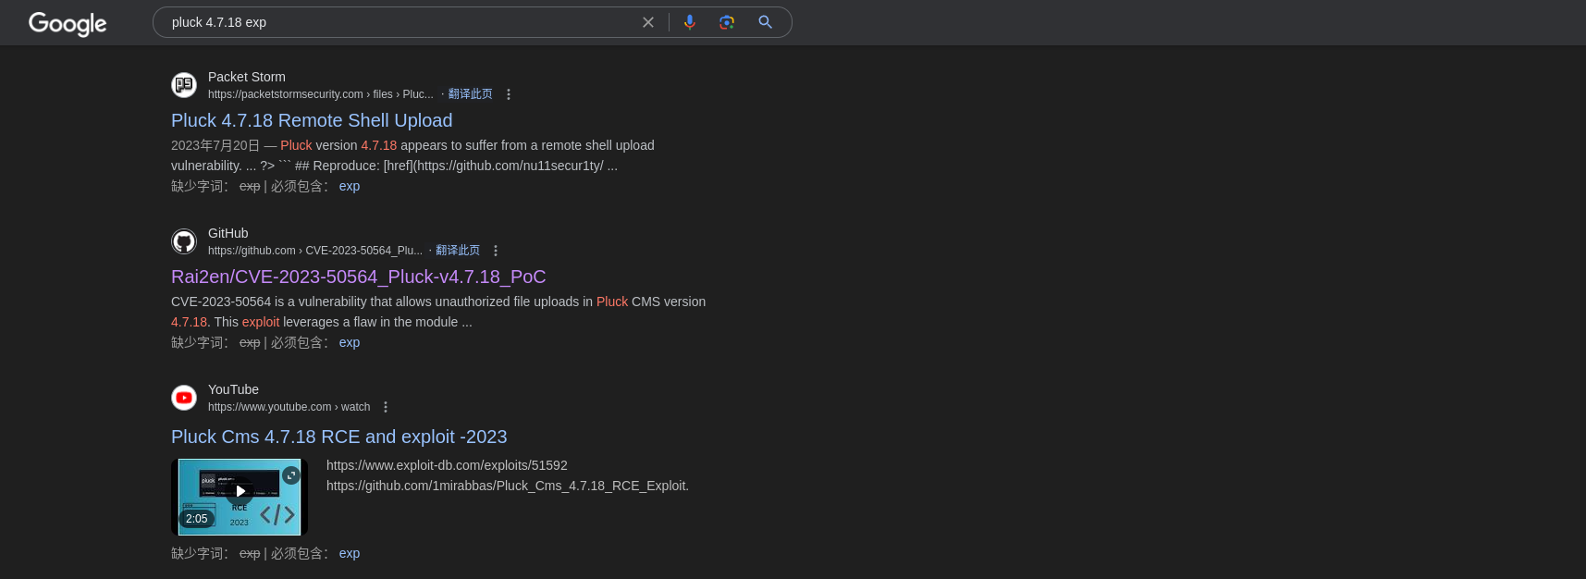This screenshot has height=579, width=1586.
Task: Click the 2:05 video duration badge
Action: click(x=197, y=519)
